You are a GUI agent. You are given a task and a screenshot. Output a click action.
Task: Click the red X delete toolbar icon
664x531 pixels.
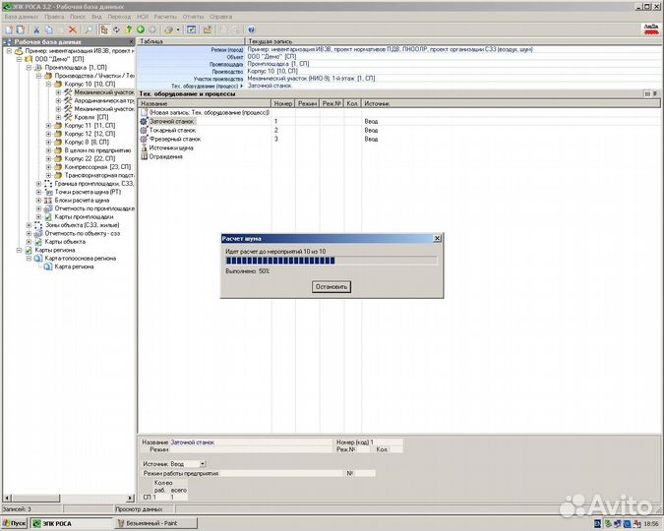click(x=73, y=29)
